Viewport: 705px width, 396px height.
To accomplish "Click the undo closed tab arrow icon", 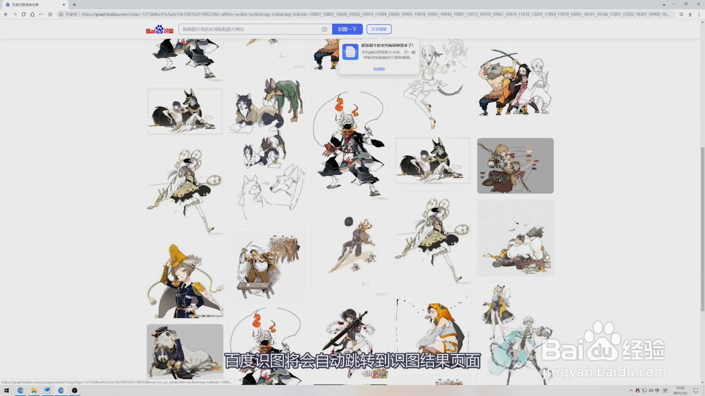I will pyautogui.click(x=41, y=14).
